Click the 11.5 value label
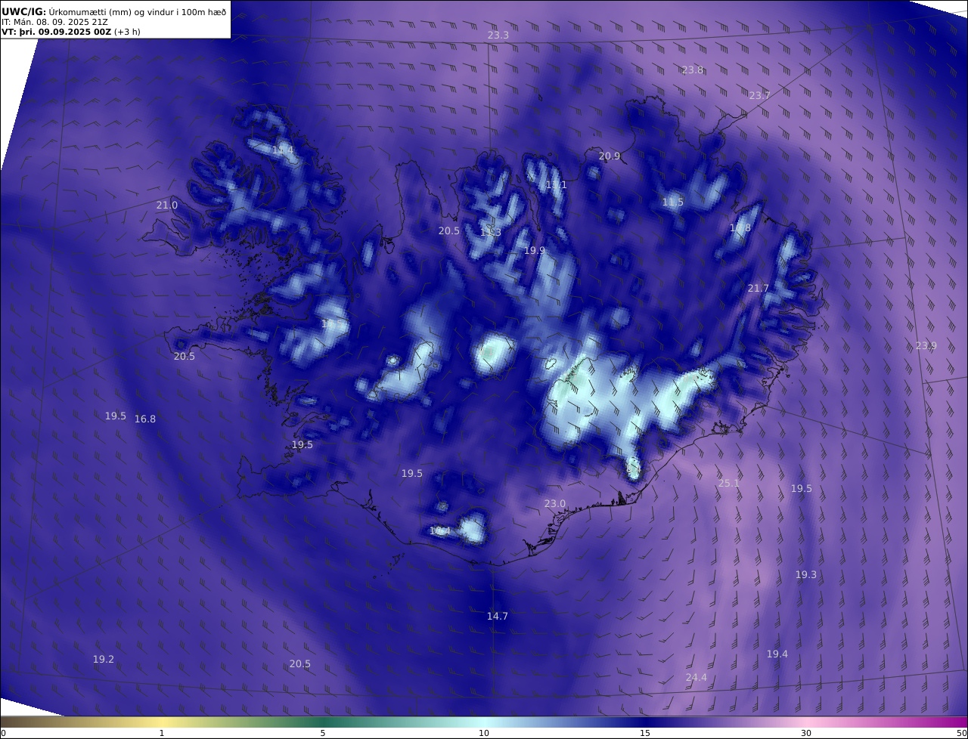Image resolution: width=968 pixels, height=739 pixels. pos(672,202)
